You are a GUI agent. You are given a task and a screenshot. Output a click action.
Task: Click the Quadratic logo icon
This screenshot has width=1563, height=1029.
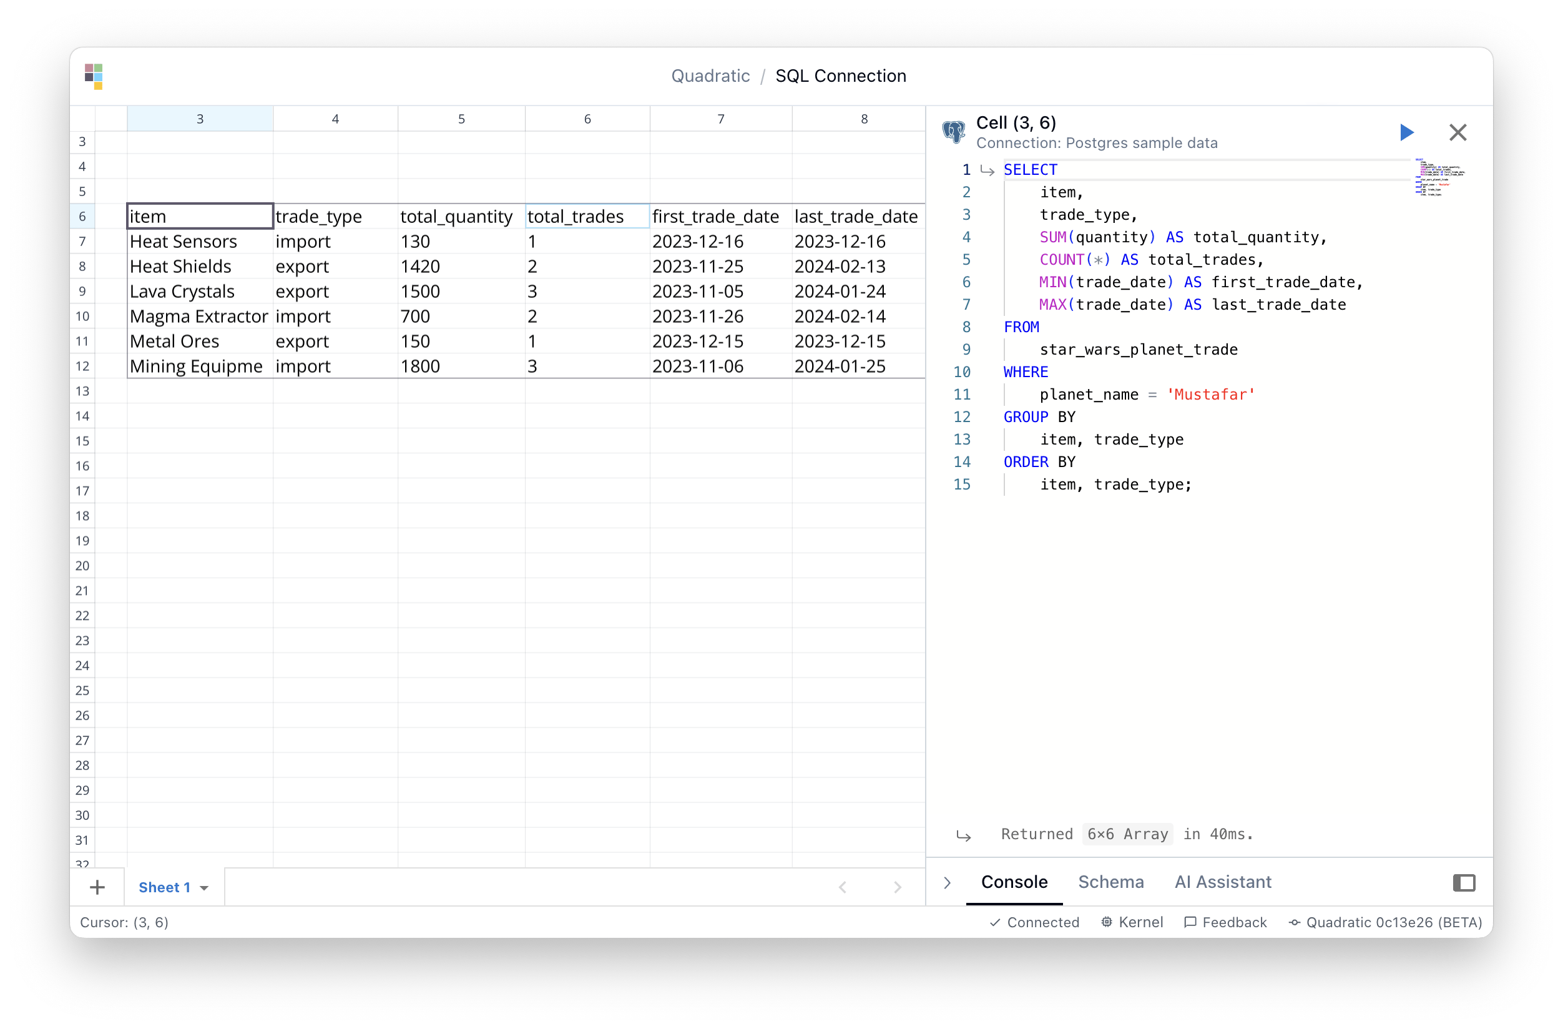(94, 76)
